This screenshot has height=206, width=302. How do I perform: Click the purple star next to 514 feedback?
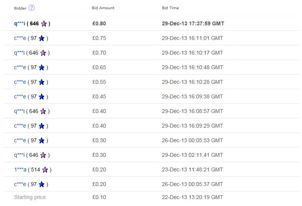45,170
